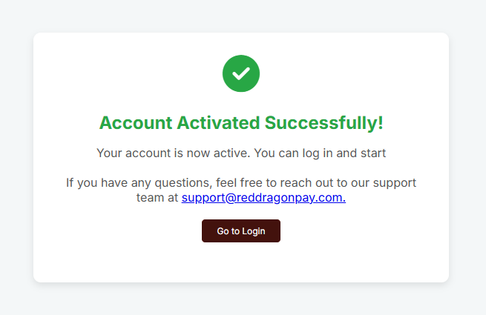
Task: Click the Account Activated Successfully heading
Action: pyautogui.click(x=241, y=122)
